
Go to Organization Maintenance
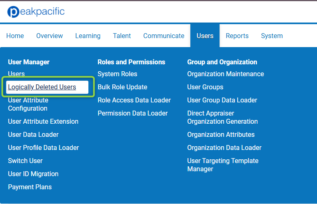(226, 74)
